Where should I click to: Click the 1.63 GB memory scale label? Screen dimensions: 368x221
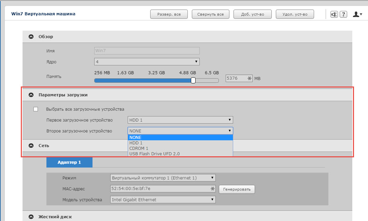[x=126, y=73]
